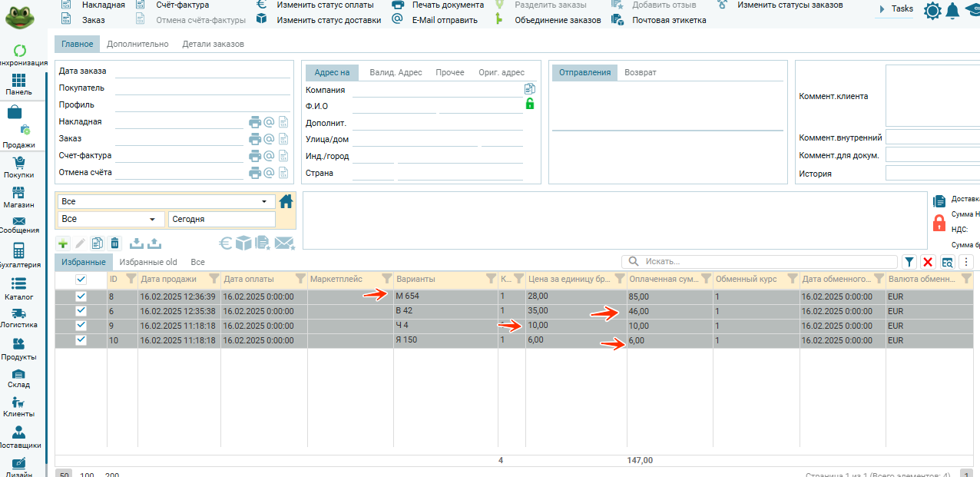
Task: Toggle the select-all checkbox in table header
Action: [81, 280]
